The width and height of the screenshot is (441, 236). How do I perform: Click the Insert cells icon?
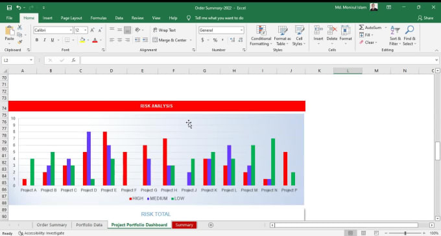coord(318,30)
